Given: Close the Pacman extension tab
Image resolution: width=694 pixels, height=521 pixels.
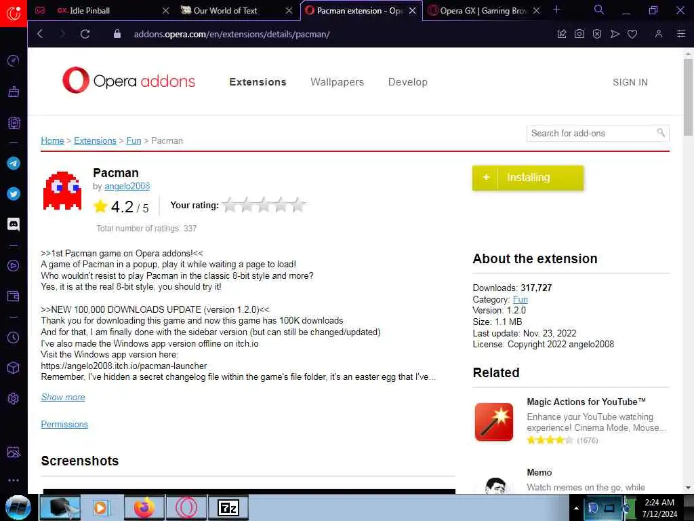Looking at the screenshot, I should (x=413, y=11).
